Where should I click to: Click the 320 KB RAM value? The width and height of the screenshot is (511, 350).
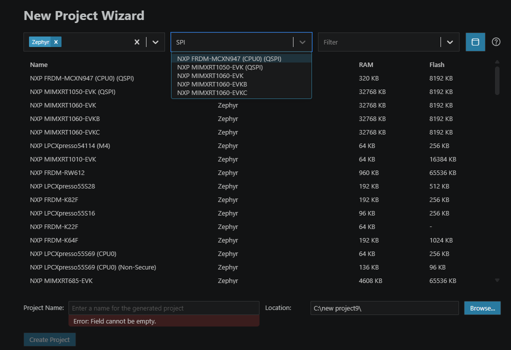tap(368, 78)
